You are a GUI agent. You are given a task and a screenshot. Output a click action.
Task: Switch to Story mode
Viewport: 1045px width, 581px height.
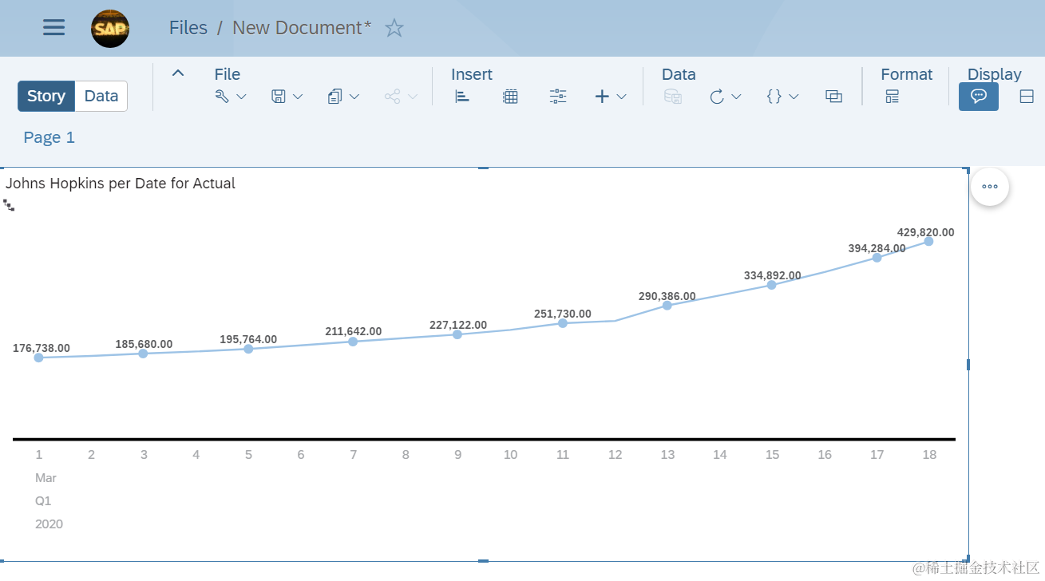pos(46,96)
